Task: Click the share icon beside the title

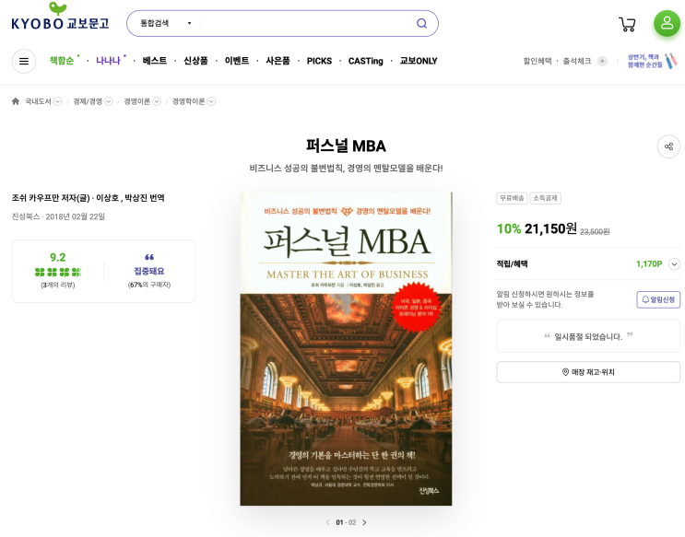Action: [x=668, y=146]
